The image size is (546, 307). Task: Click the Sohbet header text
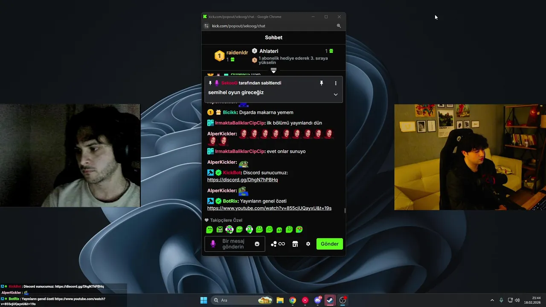pos(273,38)
